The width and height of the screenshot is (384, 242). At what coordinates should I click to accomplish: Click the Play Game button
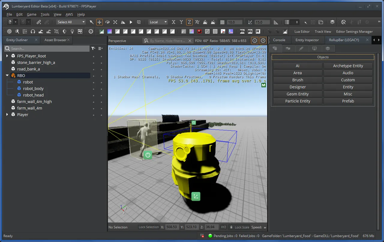(x=131, y=22)
